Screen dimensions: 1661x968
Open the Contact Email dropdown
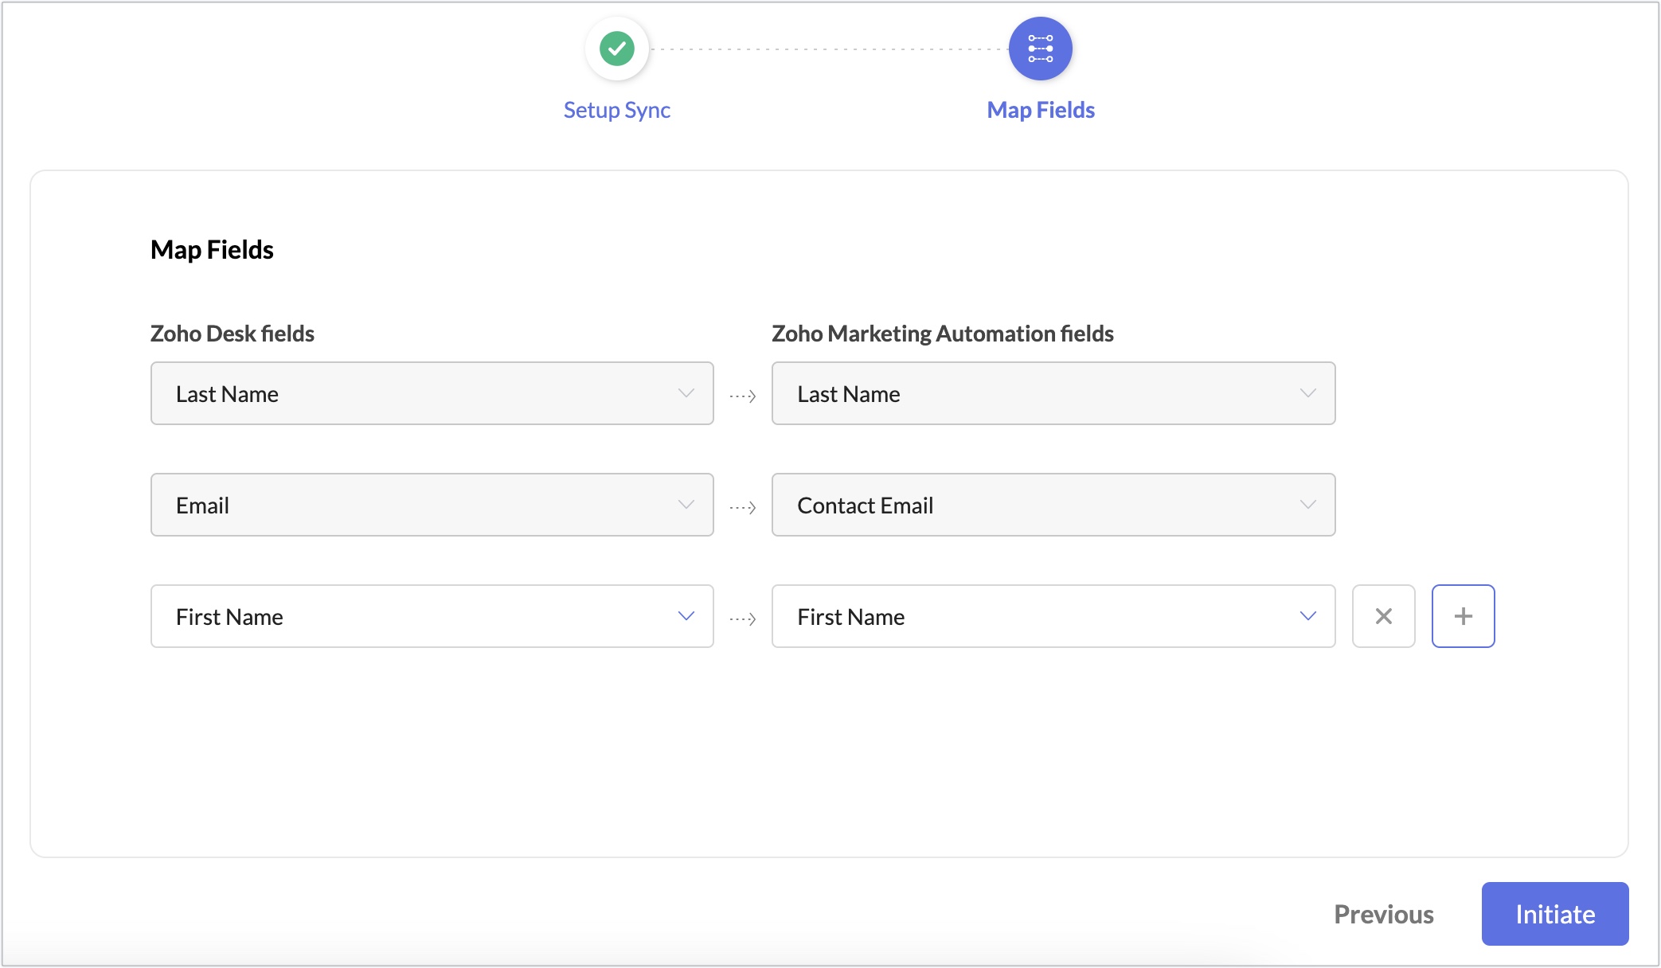[x=1053, y=505]
